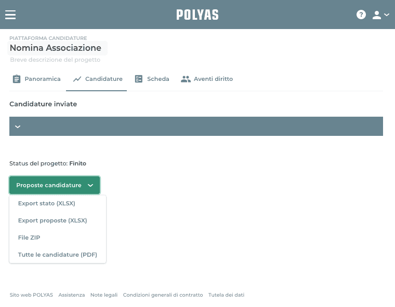Switch to the Aventi diritto tab
Image resolution: width=395 pixels, height=307 pixels.
(213, 79)
